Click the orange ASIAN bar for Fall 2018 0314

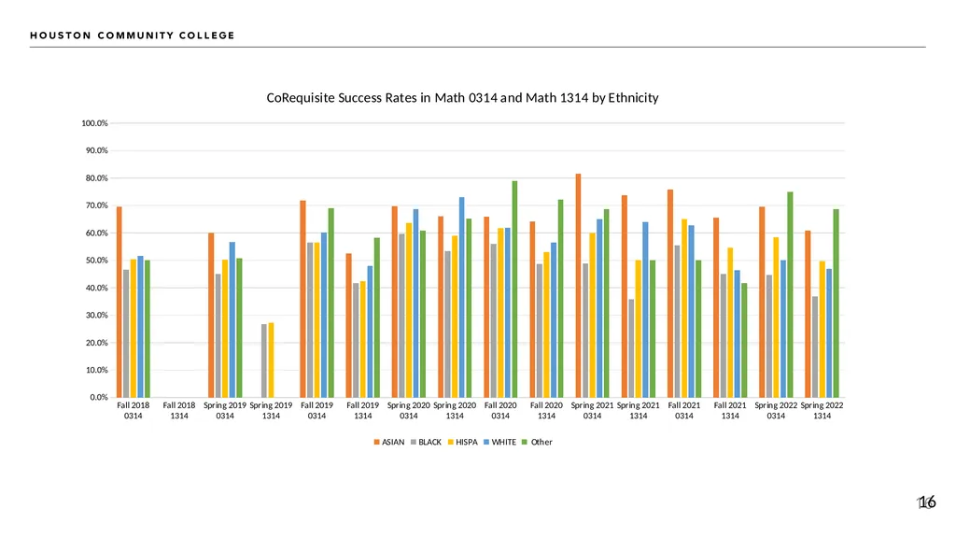[119, 302]
